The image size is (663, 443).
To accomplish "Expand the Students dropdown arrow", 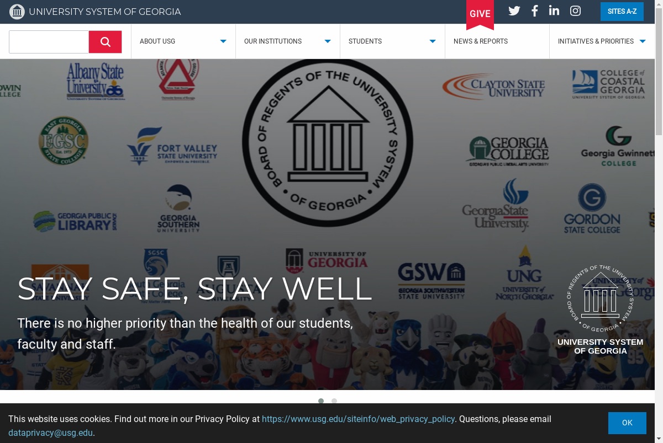I will coord(433,41).
